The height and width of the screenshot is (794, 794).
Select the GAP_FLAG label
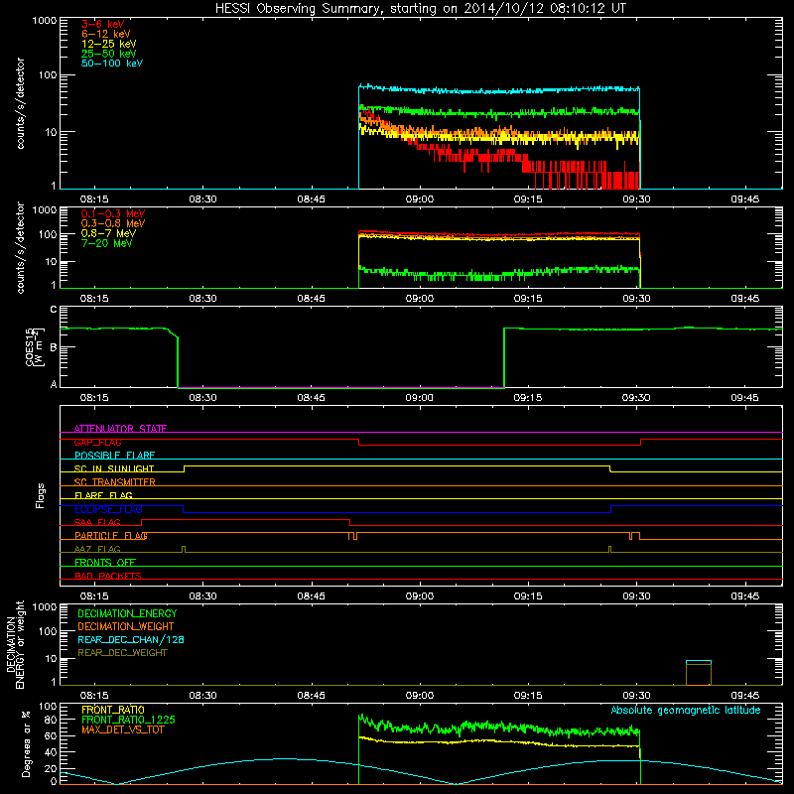click(97, 442)
